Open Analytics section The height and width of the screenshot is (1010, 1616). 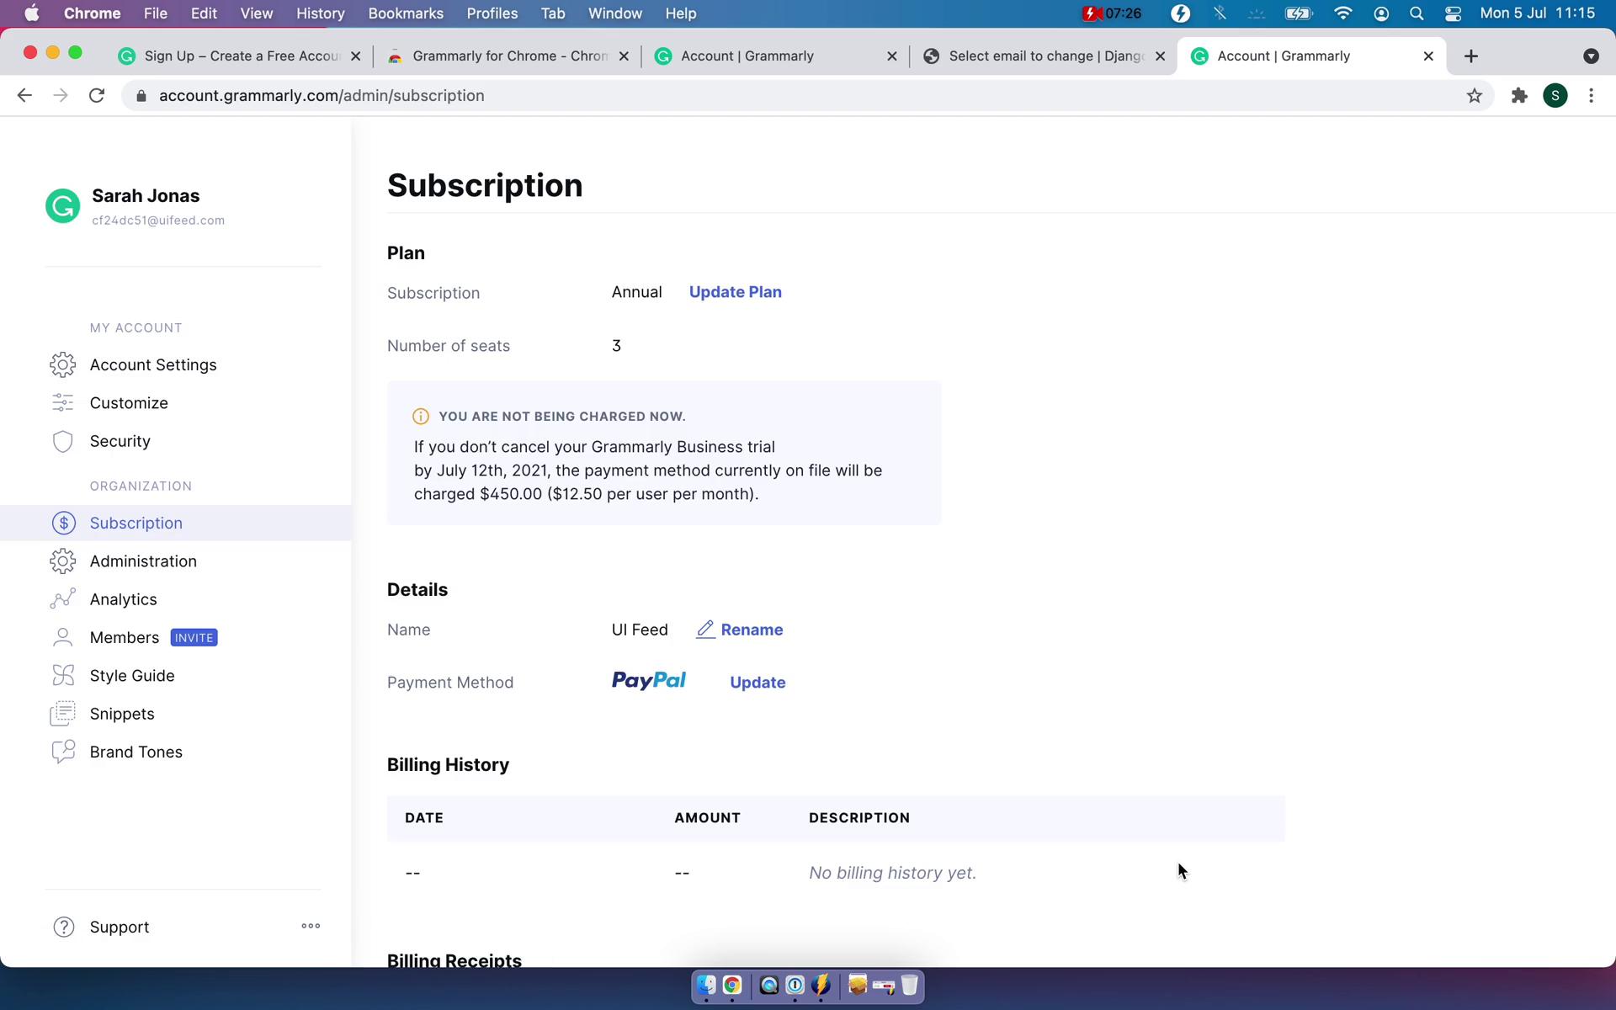coord(124,599)
